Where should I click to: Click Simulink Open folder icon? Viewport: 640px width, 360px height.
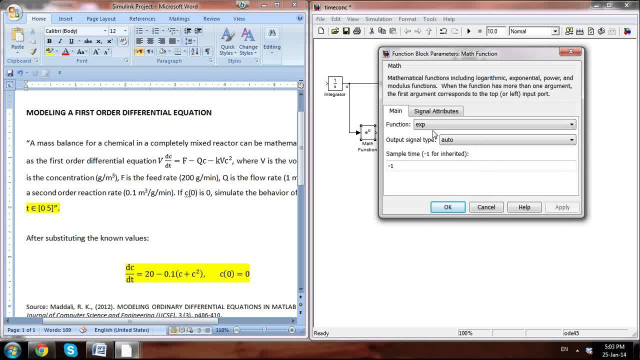[x=335, y=31]
